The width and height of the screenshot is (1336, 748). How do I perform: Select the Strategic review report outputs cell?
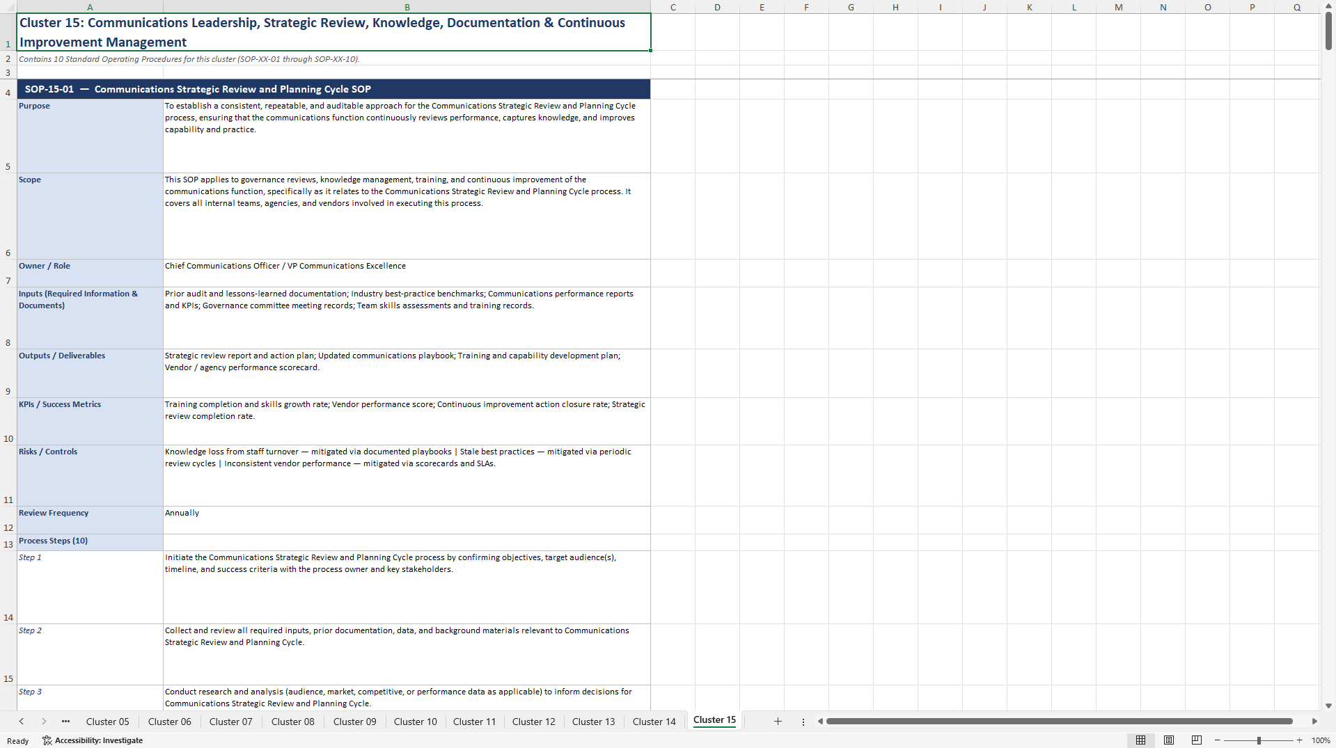coord(407,374)
